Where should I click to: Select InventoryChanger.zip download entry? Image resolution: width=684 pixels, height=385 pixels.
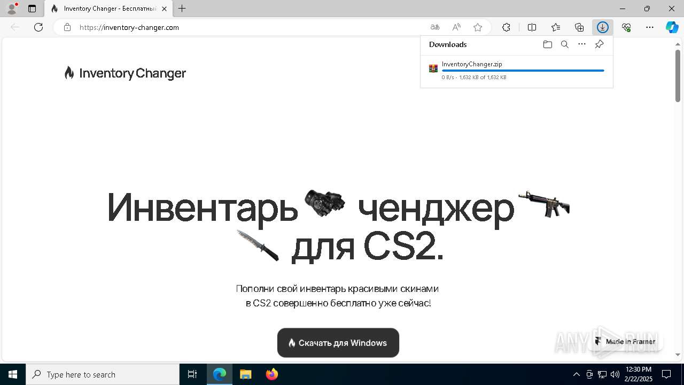point(517,71)
